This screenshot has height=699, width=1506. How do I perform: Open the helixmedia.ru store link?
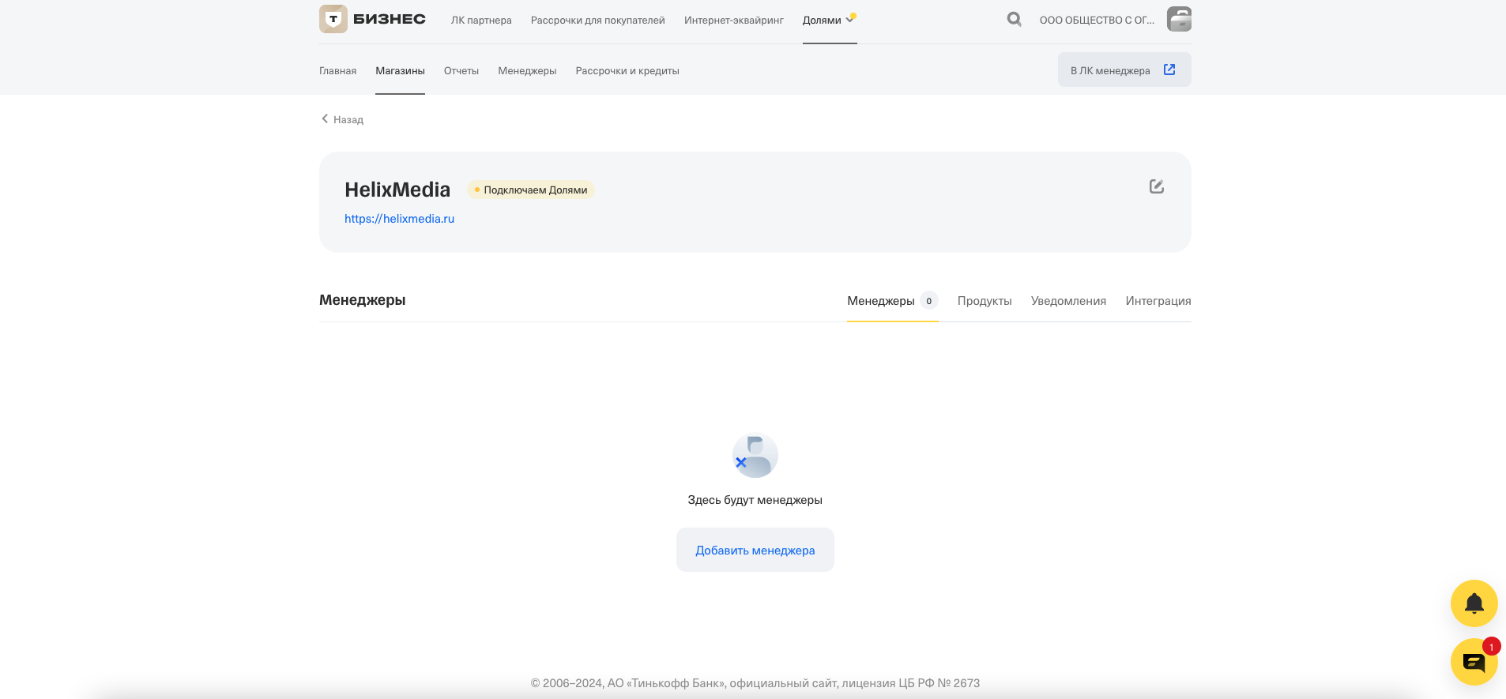click(x=399, y=219)
